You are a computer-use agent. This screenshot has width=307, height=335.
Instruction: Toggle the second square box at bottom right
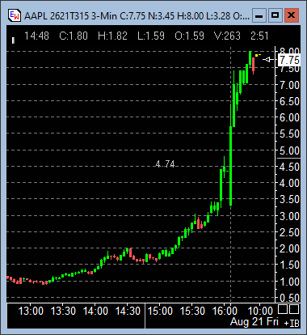[x=294, y=309]
